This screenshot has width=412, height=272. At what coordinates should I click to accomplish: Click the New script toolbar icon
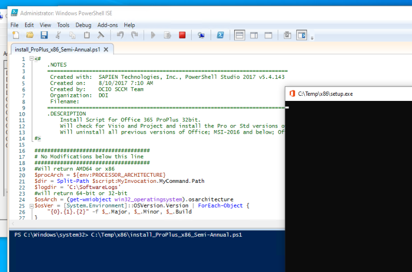[16, 35]
